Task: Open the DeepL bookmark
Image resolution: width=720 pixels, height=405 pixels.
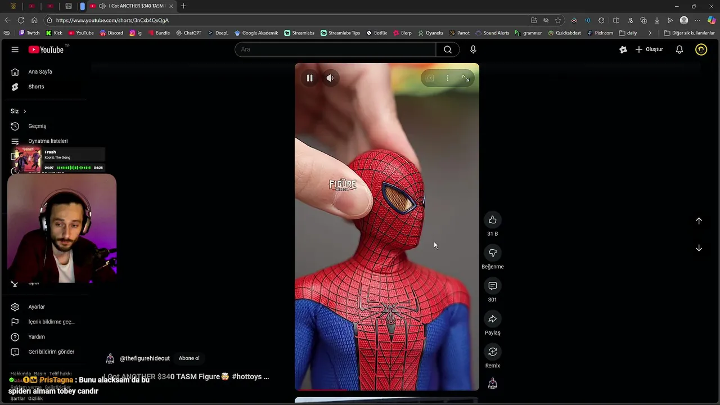Action: (x=218, y=33)
